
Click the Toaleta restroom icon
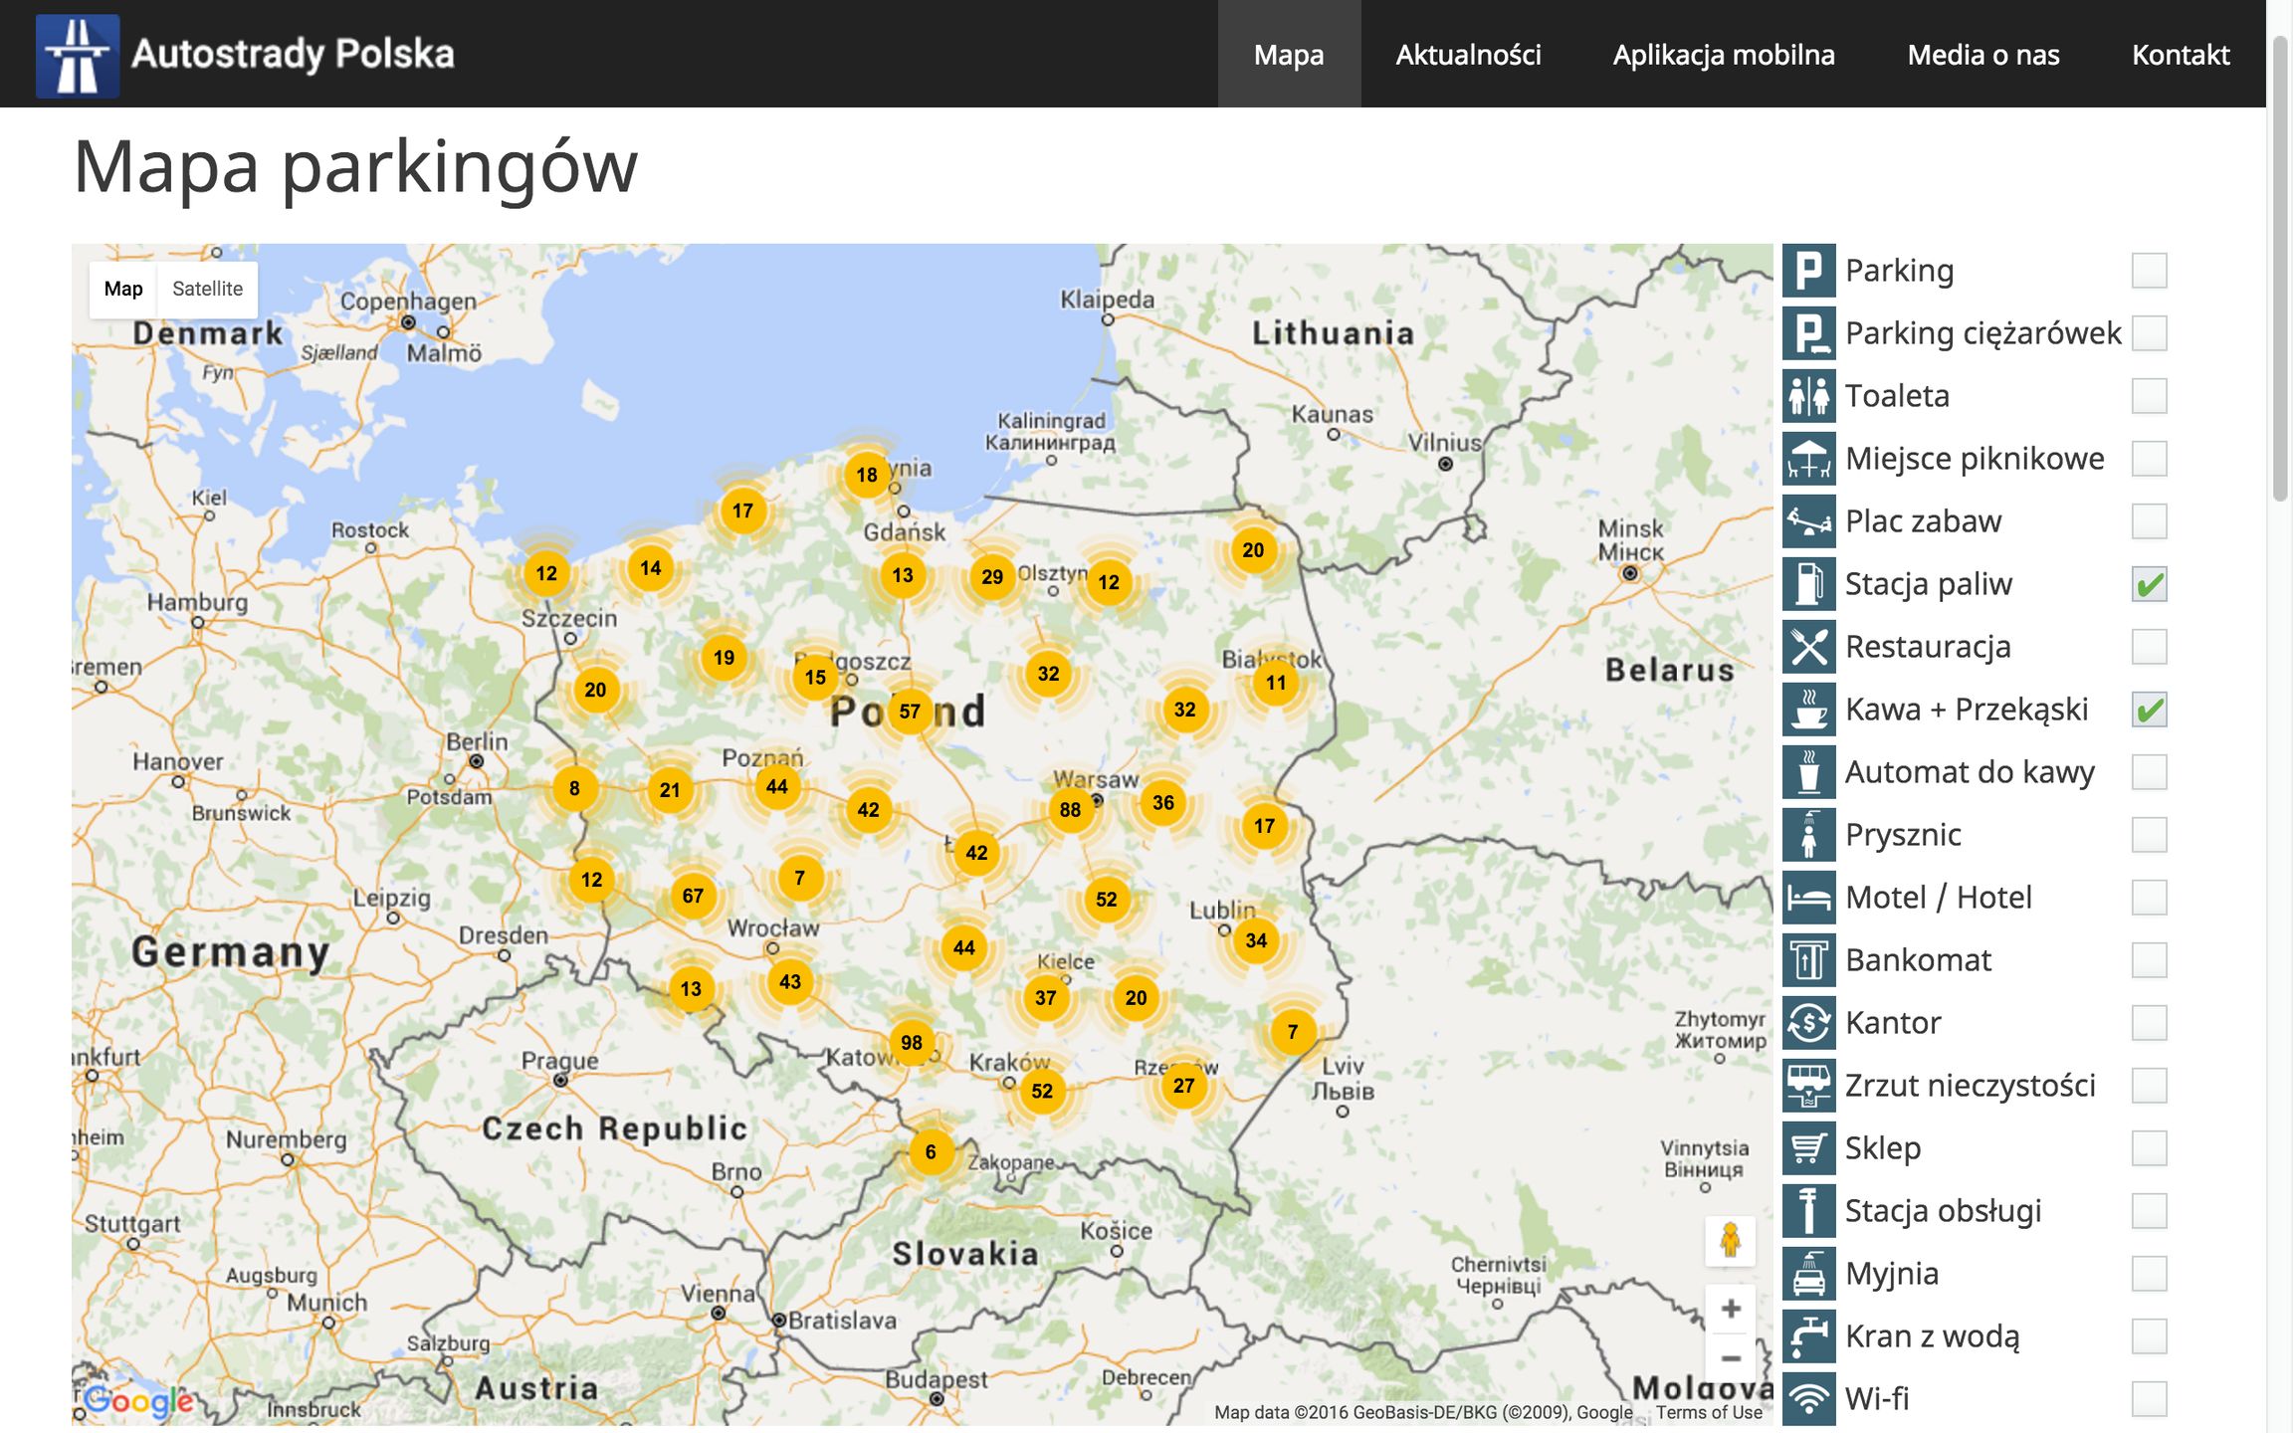[x=1808, y=396]
